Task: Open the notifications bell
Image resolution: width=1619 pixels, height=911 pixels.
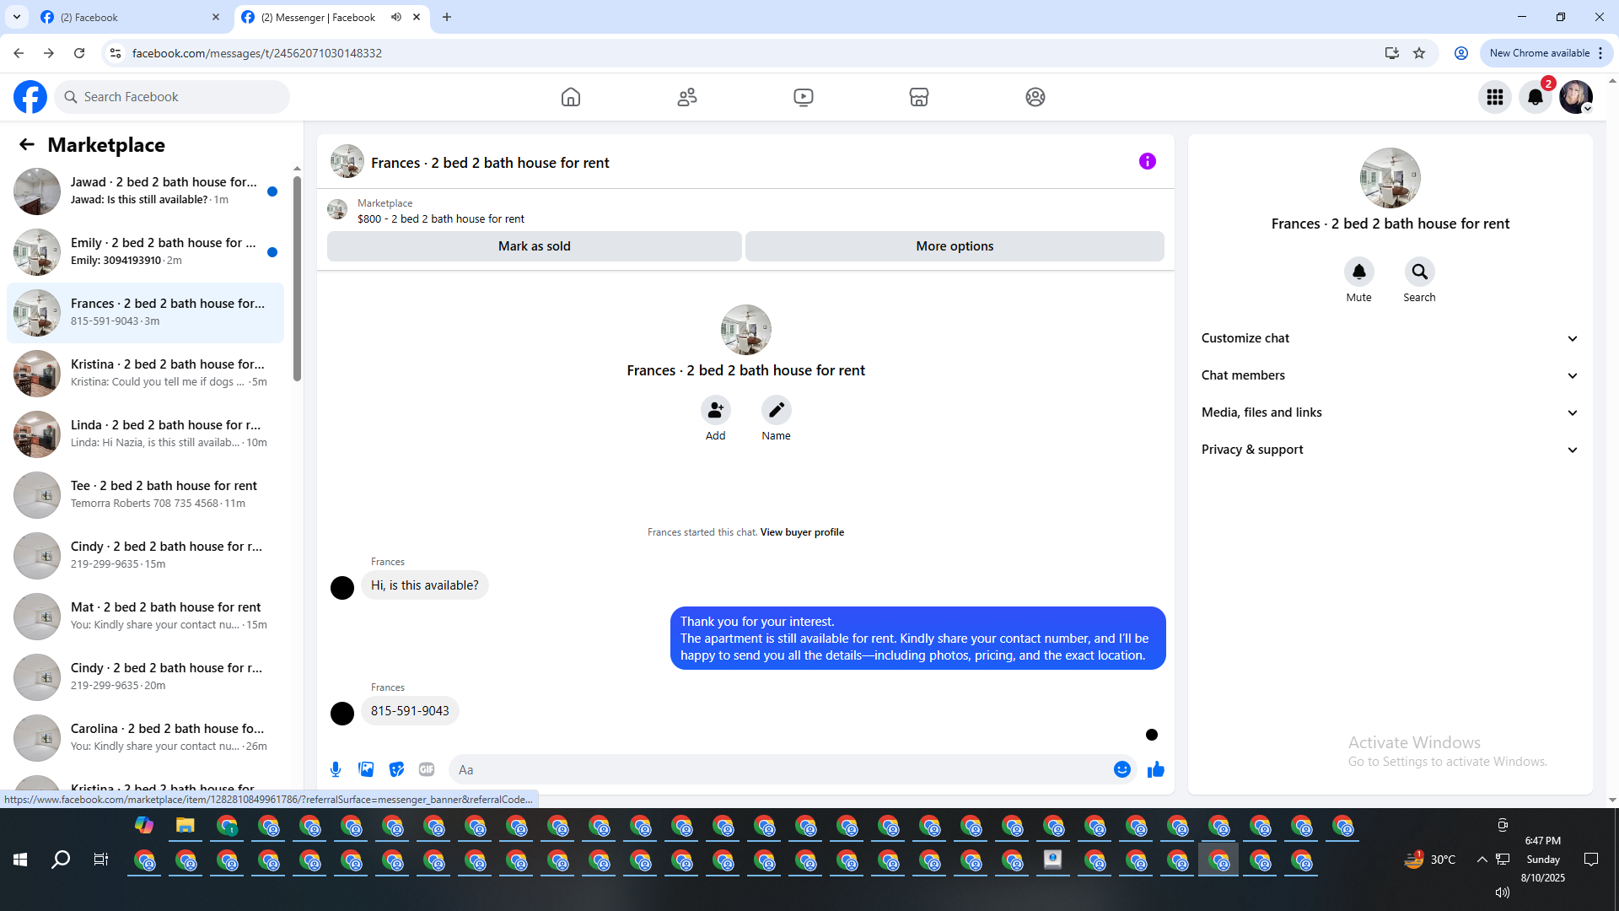Action: 1536,97
